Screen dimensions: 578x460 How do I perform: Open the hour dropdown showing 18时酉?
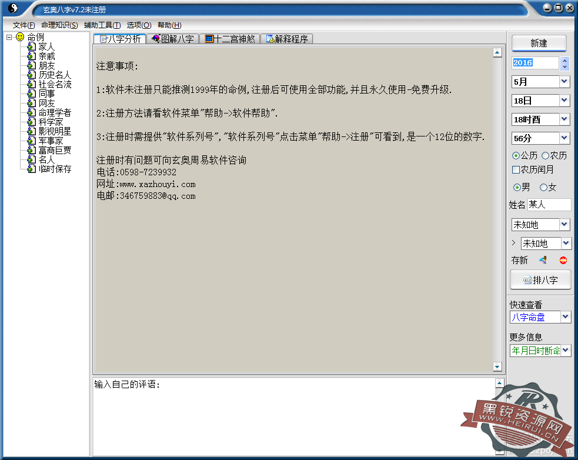pos(564,119)
